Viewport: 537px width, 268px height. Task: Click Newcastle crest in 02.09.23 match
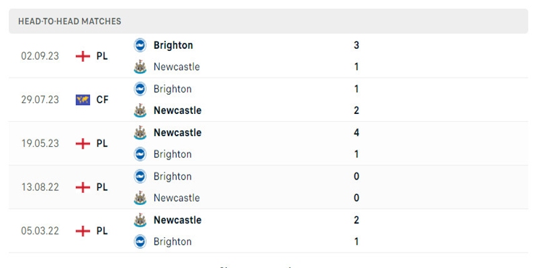(140, 66)
